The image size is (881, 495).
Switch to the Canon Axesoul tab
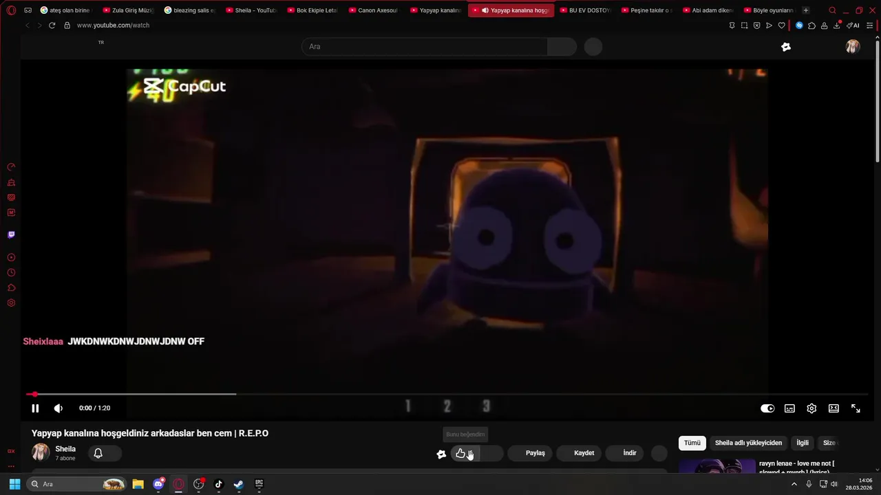click(x=373, y=10)
